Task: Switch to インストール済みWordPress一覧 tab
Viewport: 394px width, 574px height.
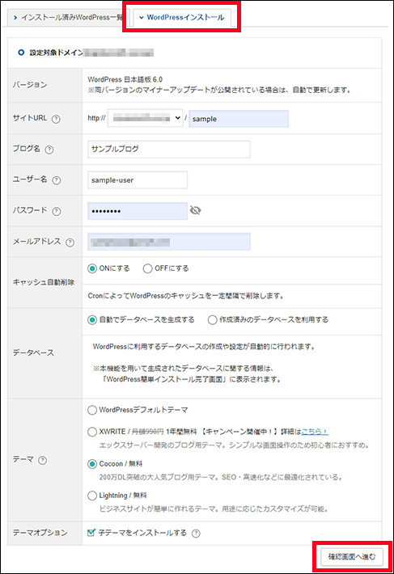Action: [x=68, y=18]
